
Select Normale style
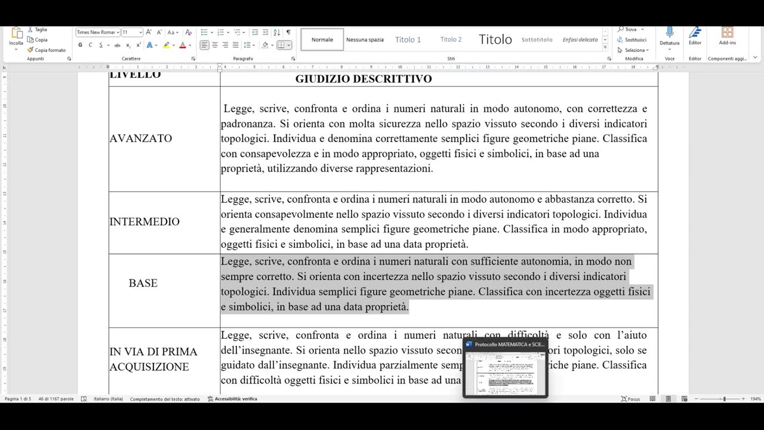tap(322, 39)
